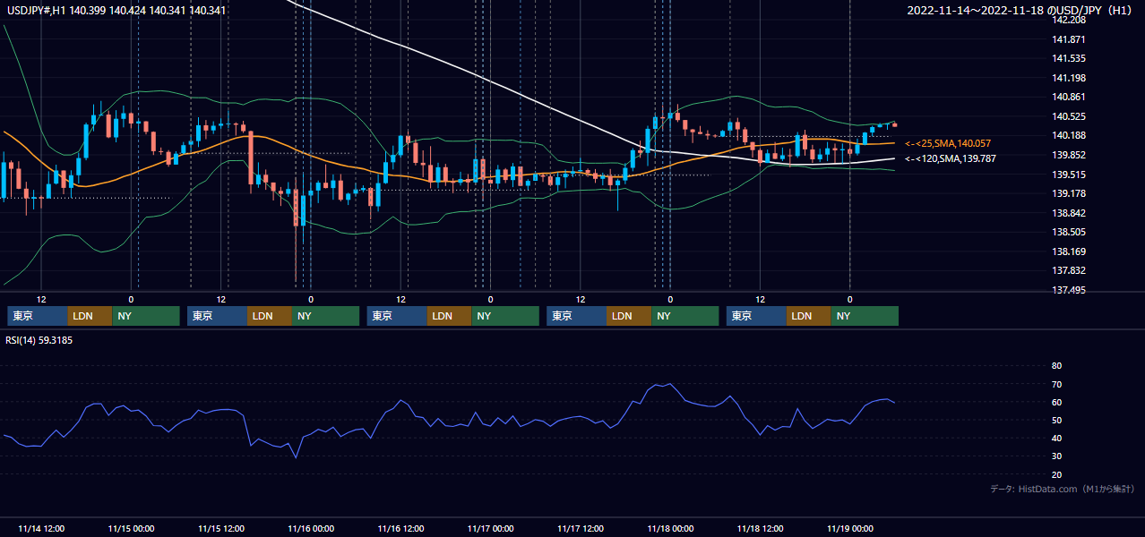Select price level 141.198 on axis

click(x=1069, y=78)
